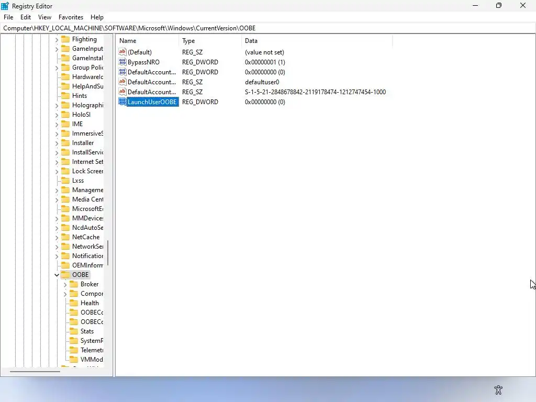Click the tree pane horizontal scrollbar thumb
Image resolution: width=536 pixels, height=402 pixels.
click(x=35, y=371)
